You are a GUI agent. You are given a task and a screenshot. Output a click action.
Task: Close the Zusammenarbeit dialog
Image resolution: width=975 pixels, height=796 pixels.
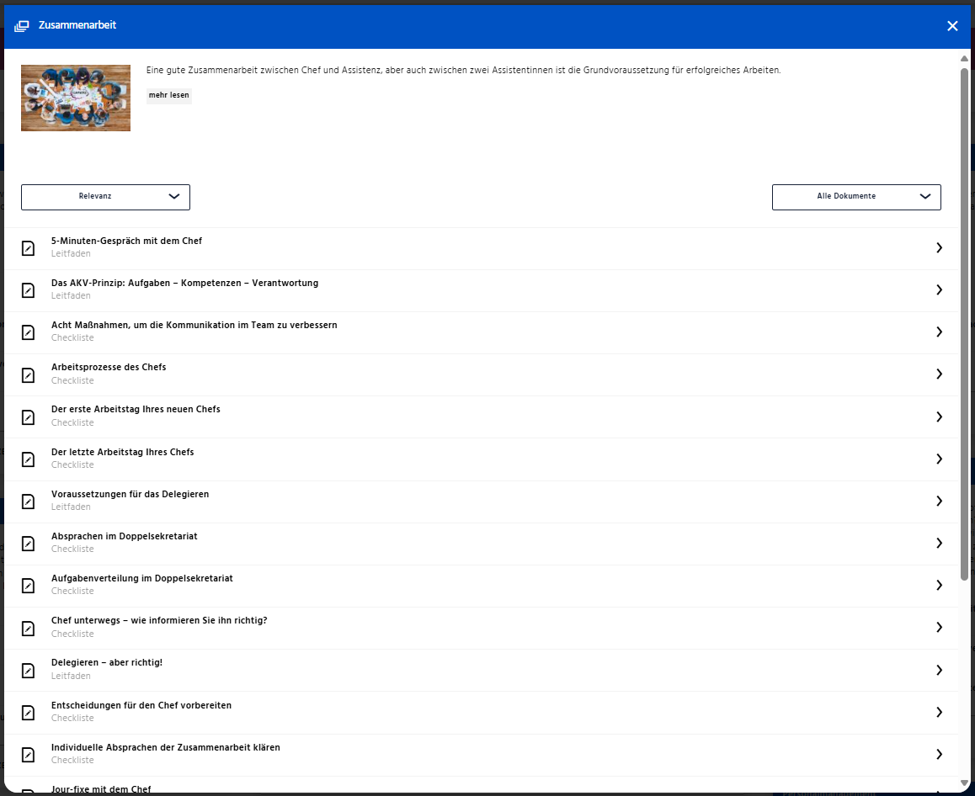952,26
